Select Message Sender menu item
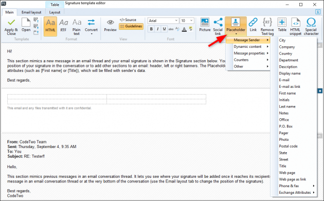The image size is (324, 201). pos(248,40)
